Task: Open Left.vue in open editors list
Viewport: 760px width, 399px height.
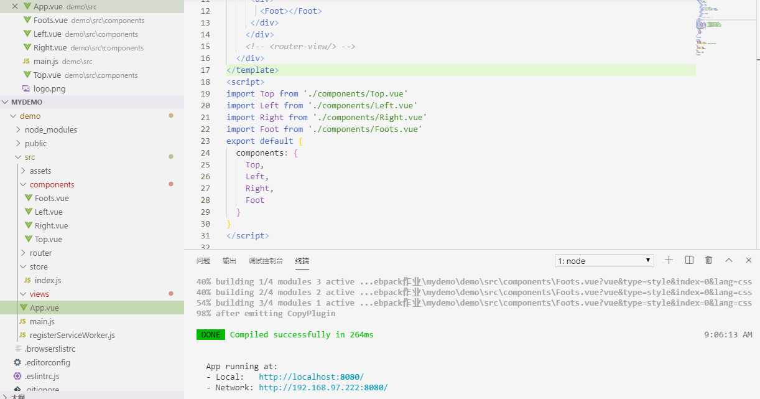Action: (92, 34)
